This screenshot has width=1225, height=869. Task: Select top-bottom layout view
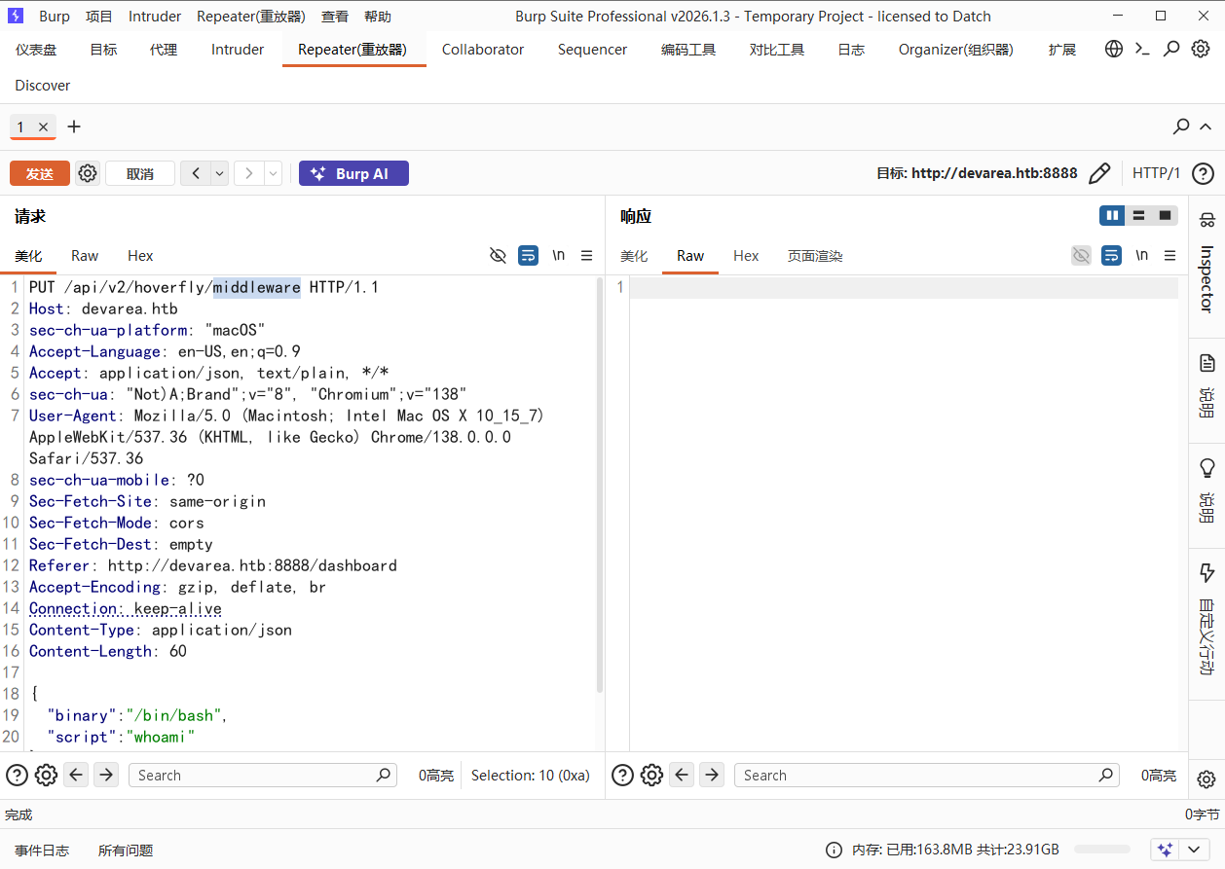[1138, 215]
